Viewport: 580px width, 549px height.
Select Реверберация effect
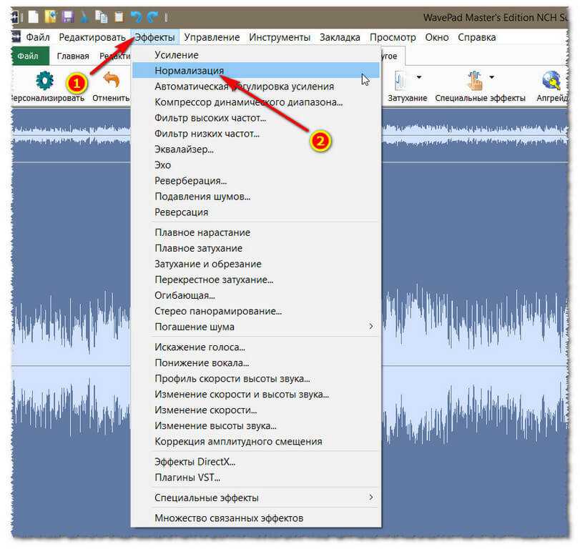click(190, 181)
